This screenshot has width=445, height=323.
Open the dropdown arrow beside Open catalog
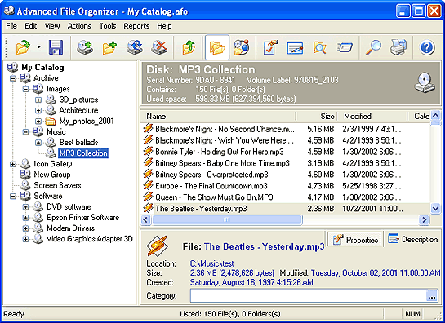[x=39, y=47]
